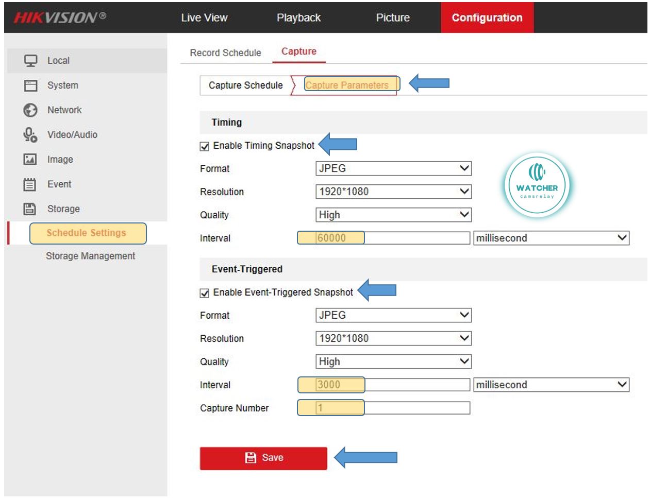The height and width of the screenshot is (501, 650).
Task: Open Timing Quality High dropdown
Action: (393, 215)
